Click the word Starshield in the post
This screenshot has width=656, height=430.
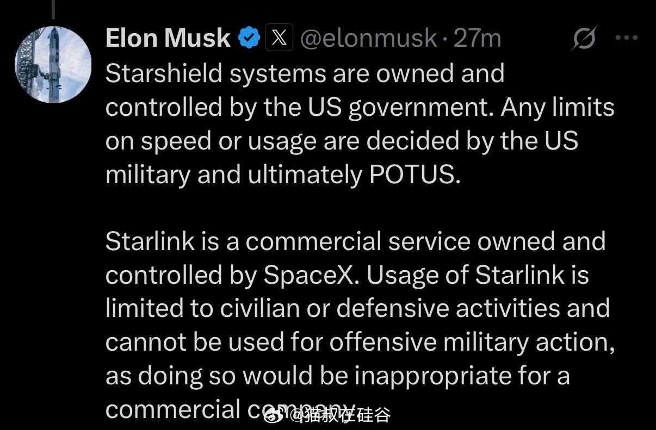pos(163,74)
